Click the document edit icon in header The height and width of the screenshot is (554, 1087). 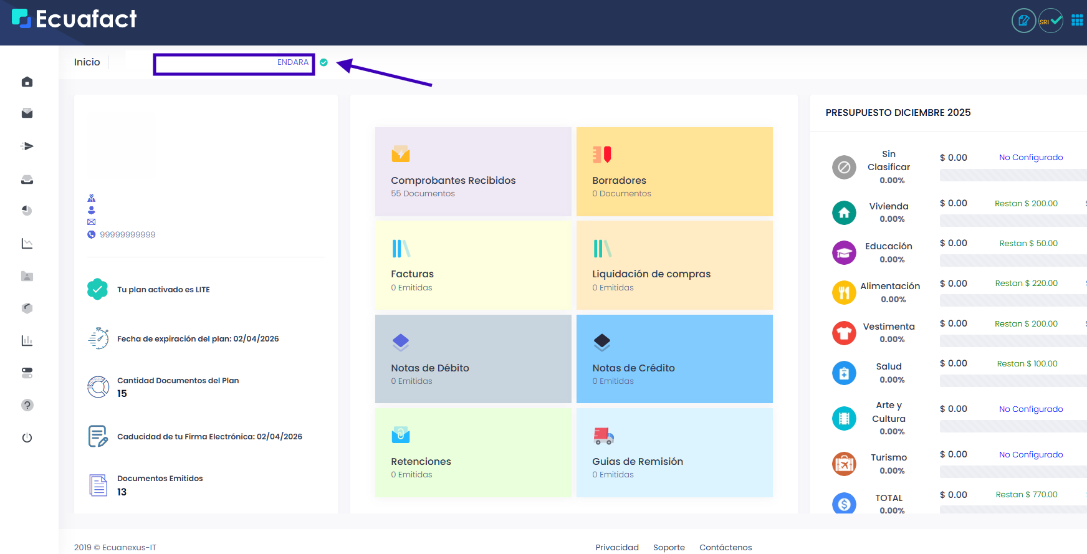[x=1023, y=21]
